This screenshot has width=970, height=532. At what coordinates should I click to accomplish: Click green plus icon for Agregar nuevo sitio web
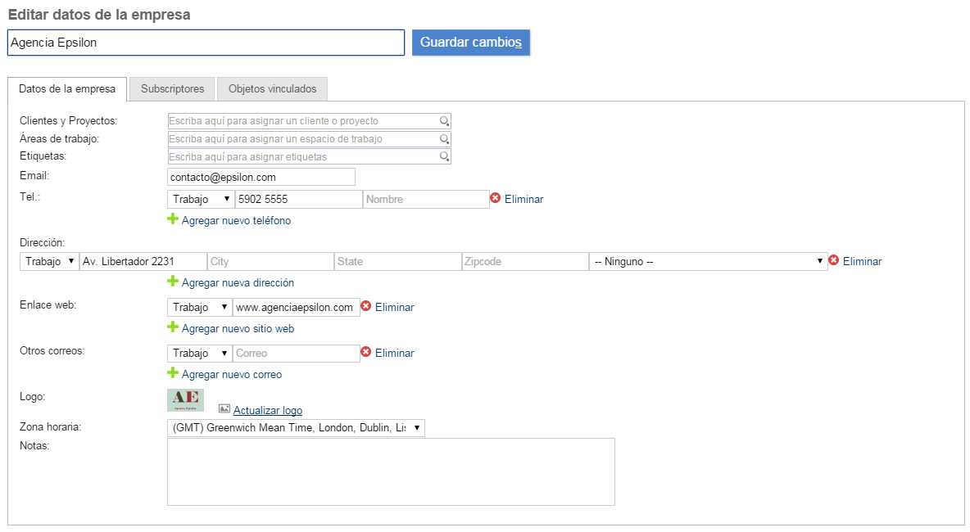click(x=173, y=327)
